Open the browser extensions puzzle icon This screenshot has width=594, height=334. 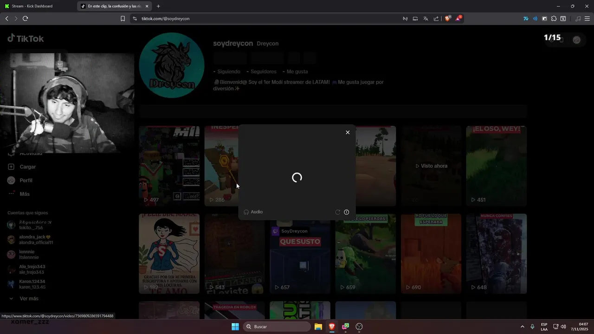[554, 19]
